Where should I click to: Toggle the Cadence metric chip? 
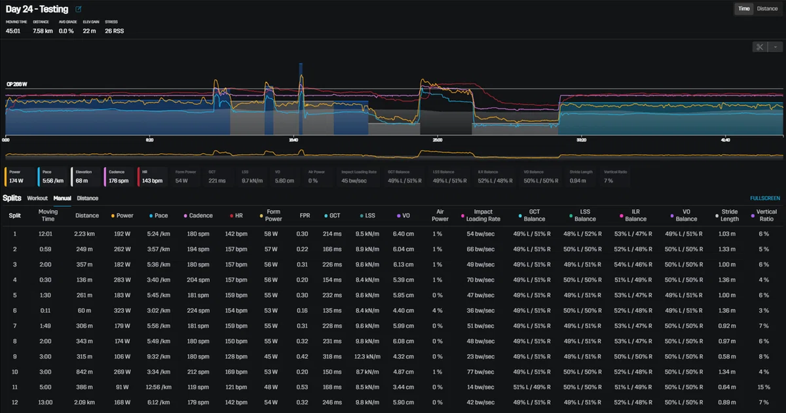(119, 176)
